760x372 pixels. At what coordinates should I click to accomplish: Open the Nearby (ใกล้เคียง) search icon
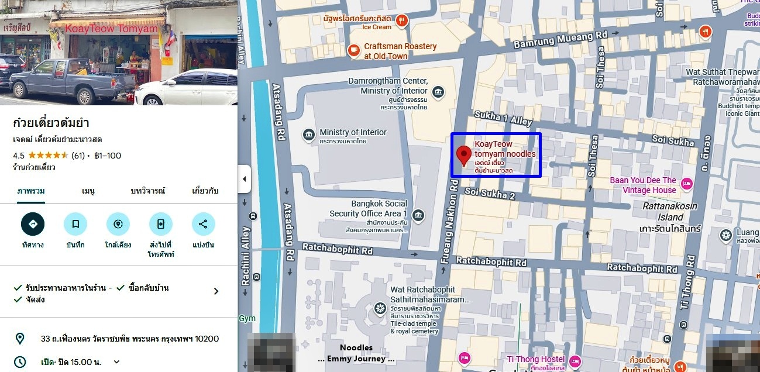118,224
